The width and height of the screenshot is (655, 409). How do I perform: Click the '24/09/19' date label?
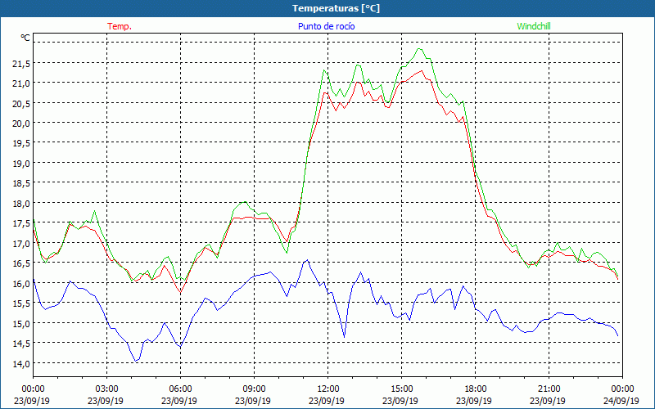[x=621, y=401]
